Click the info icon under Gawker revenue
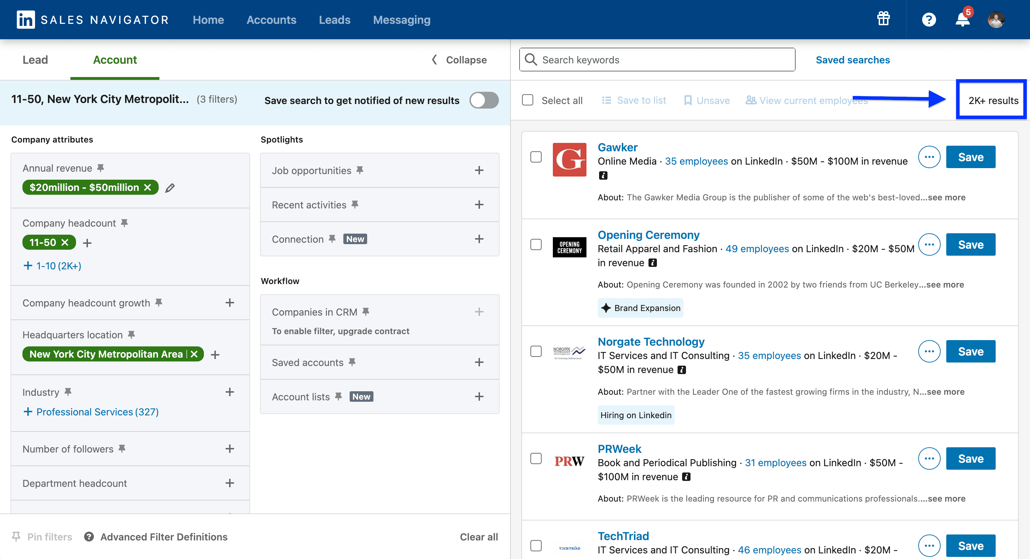 603,175
